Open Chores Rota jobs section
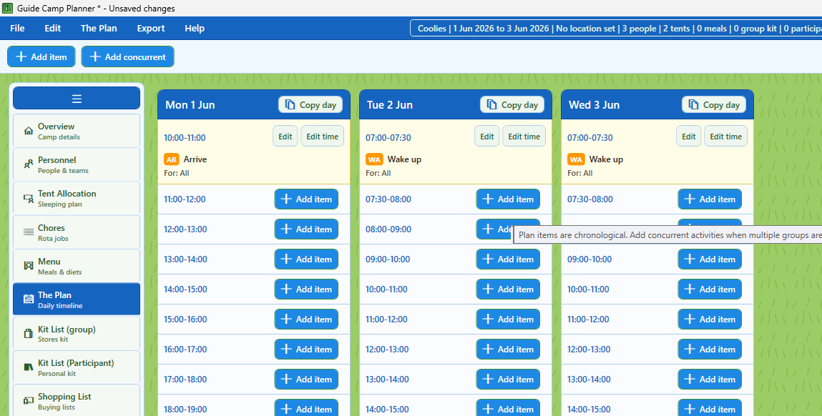The image size is (822, 416). 77,232
